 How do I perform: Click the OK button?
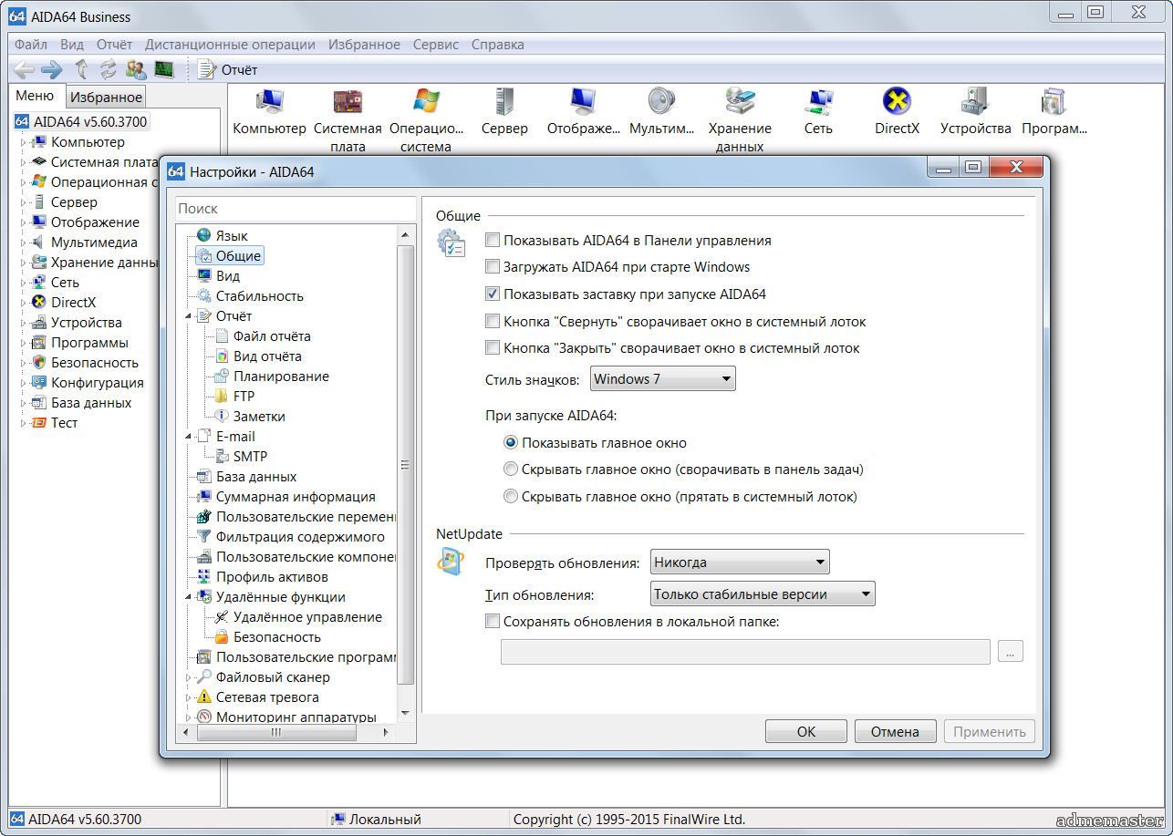point(805,731)
